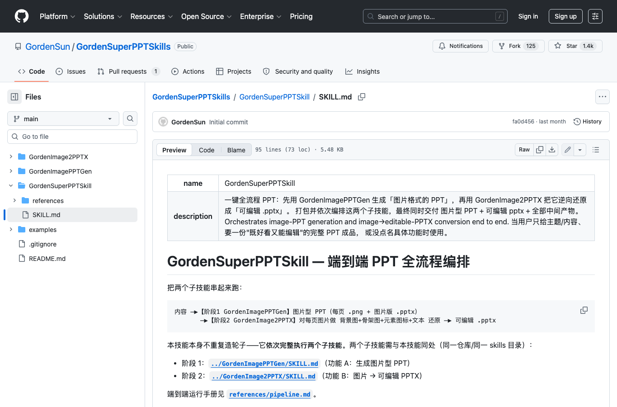Open the Open Source menu

207,16
